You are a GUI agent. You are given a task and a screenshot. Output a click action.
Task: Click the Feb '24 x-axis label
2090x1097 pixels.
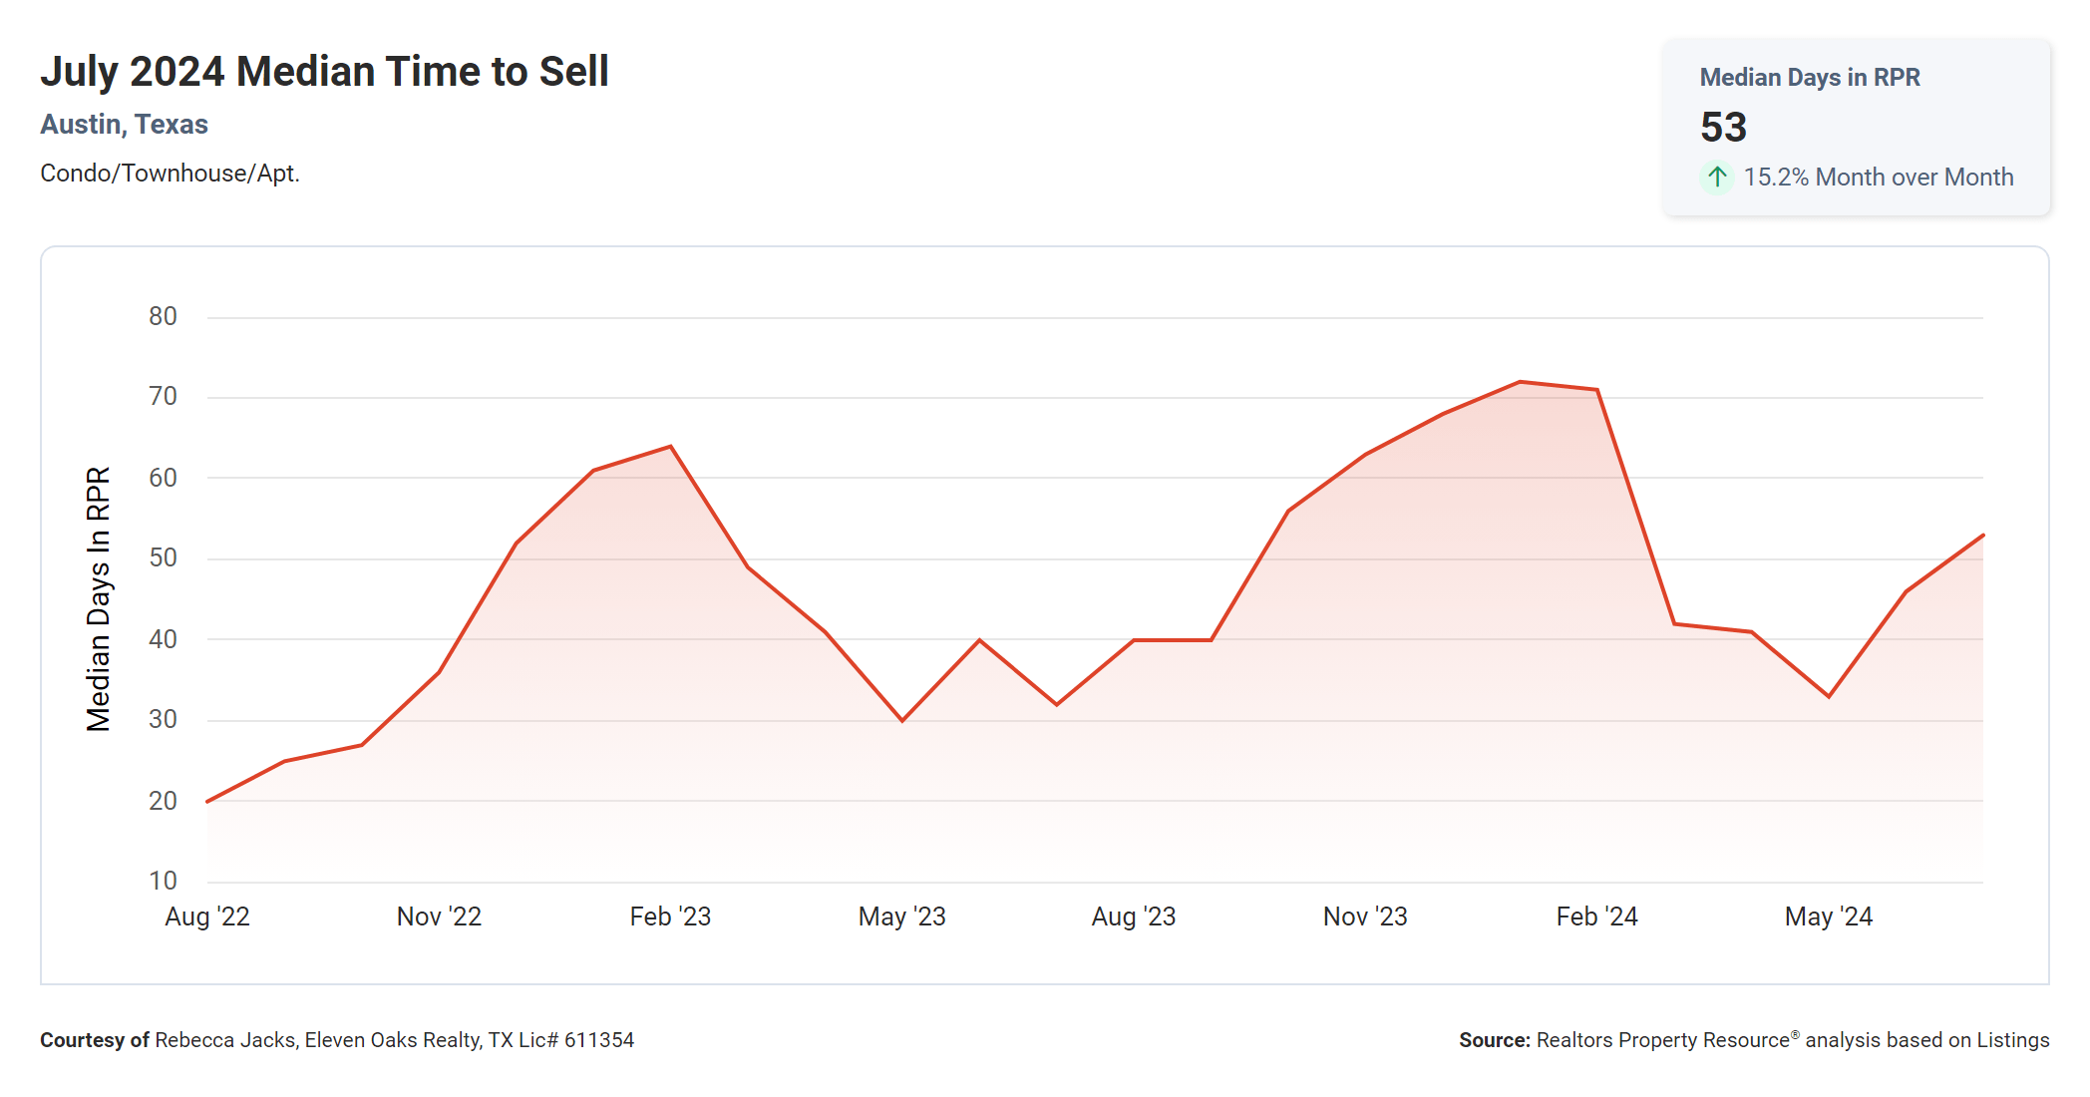pyautogui.click(x=1596, y=916)
